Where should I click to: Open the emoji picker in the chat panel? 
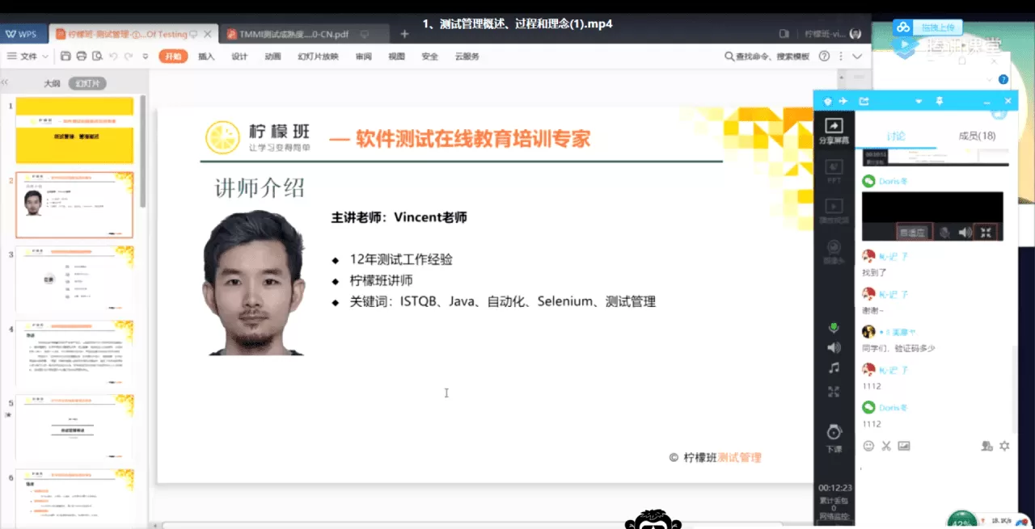point(868,445)
